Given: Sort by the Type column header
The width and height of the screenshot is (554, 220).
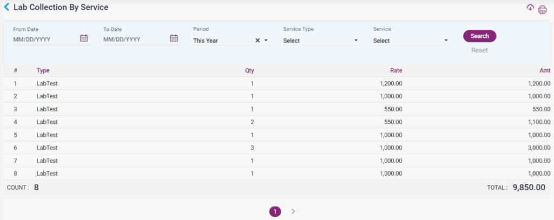Looking at the screenshot, I should point(43,71).
